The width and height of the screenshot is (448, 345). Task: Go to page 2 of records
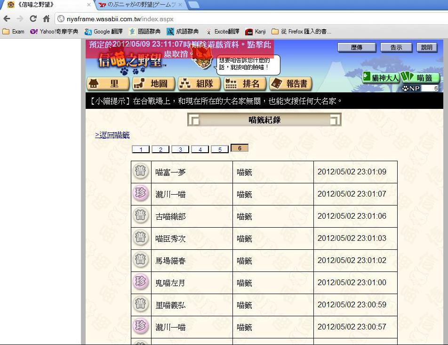point(160,149)
